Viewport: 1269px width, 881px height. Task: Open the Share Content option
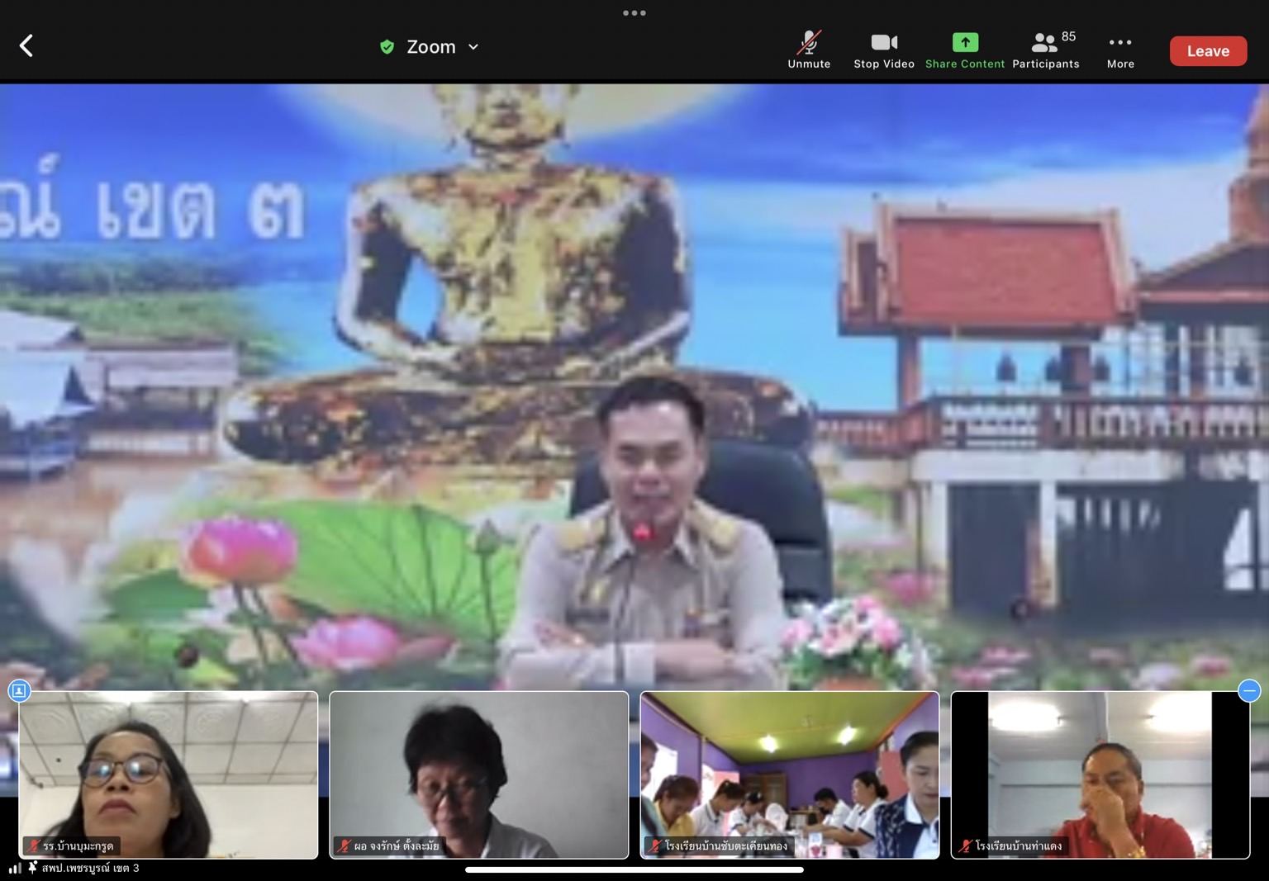point(964,50)
